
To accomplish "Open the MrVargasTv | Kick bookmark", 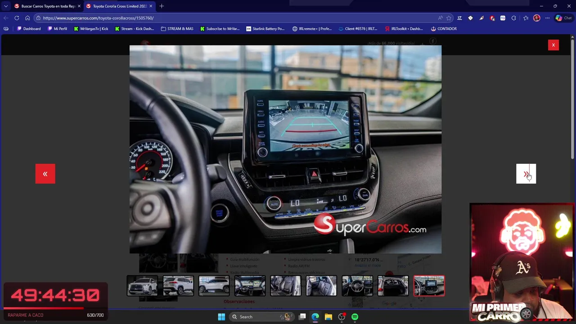I will click(91, 29).
